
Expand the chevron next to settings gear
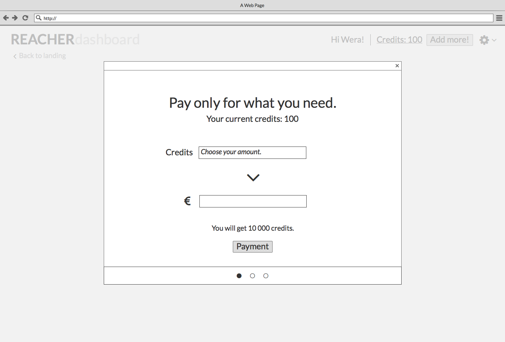(494, 40)
